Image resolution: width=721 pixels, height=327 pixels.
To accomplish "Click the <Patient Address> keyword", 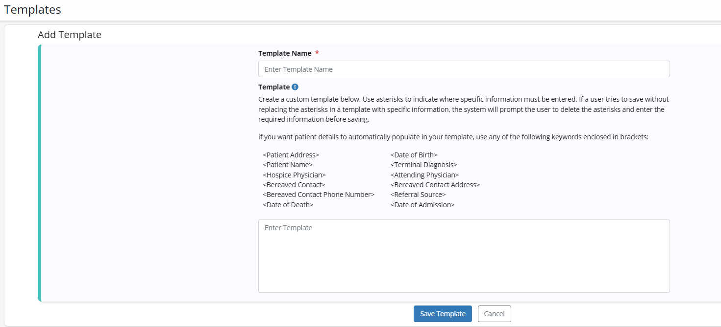I will coord(291,155).
